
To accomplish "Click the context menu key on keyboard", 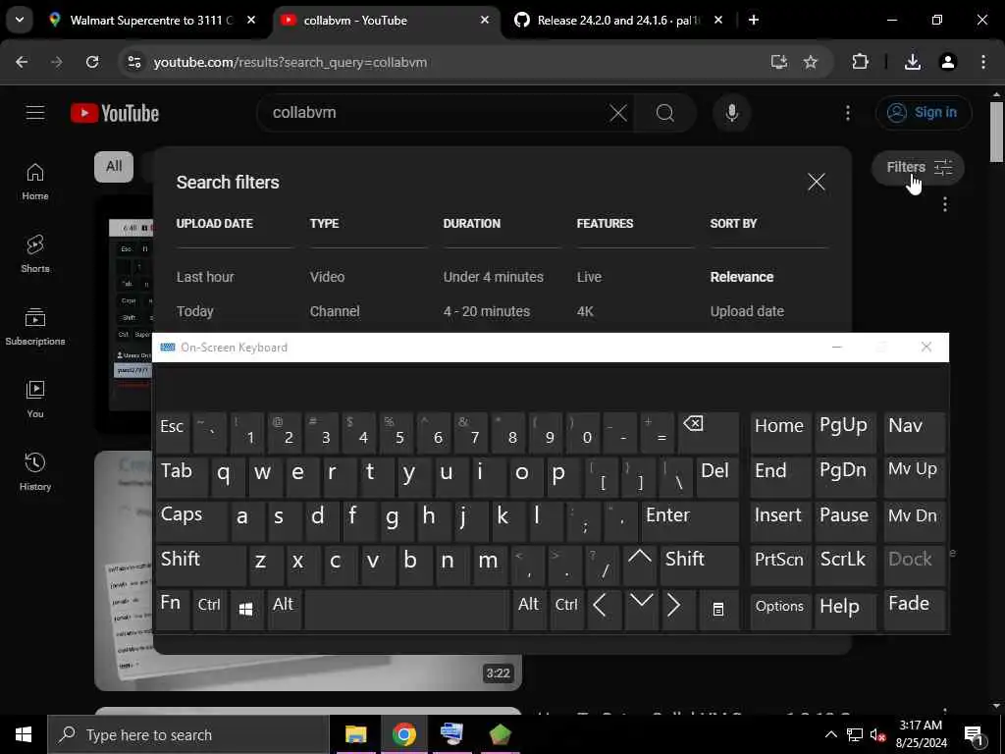I will tap(718, 609).
